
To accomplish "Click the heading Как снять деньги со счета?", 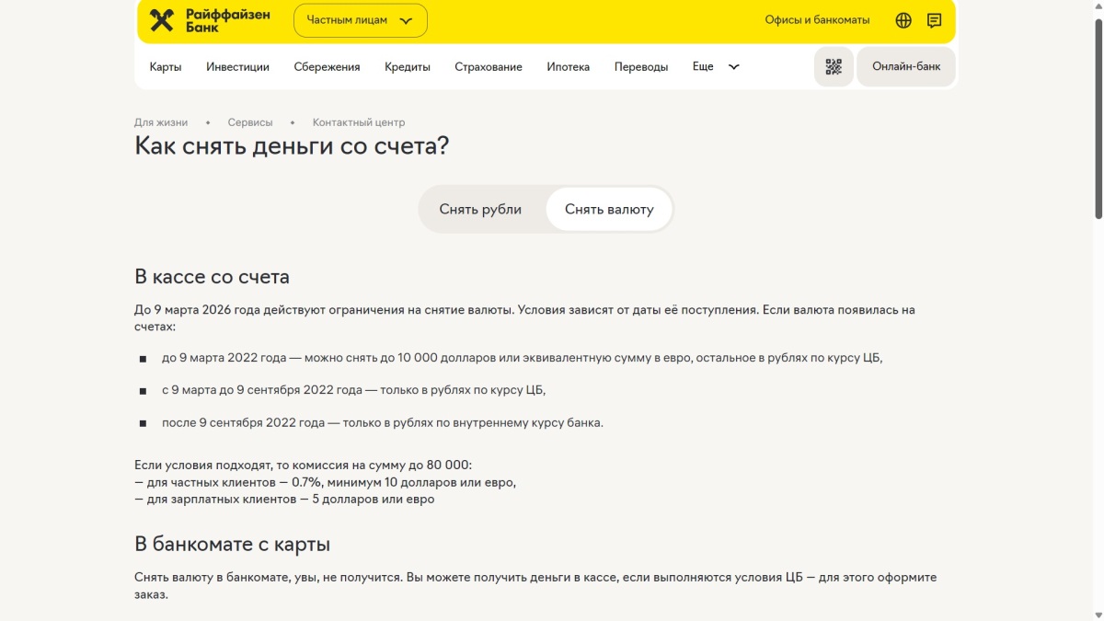I will point(293,145).
